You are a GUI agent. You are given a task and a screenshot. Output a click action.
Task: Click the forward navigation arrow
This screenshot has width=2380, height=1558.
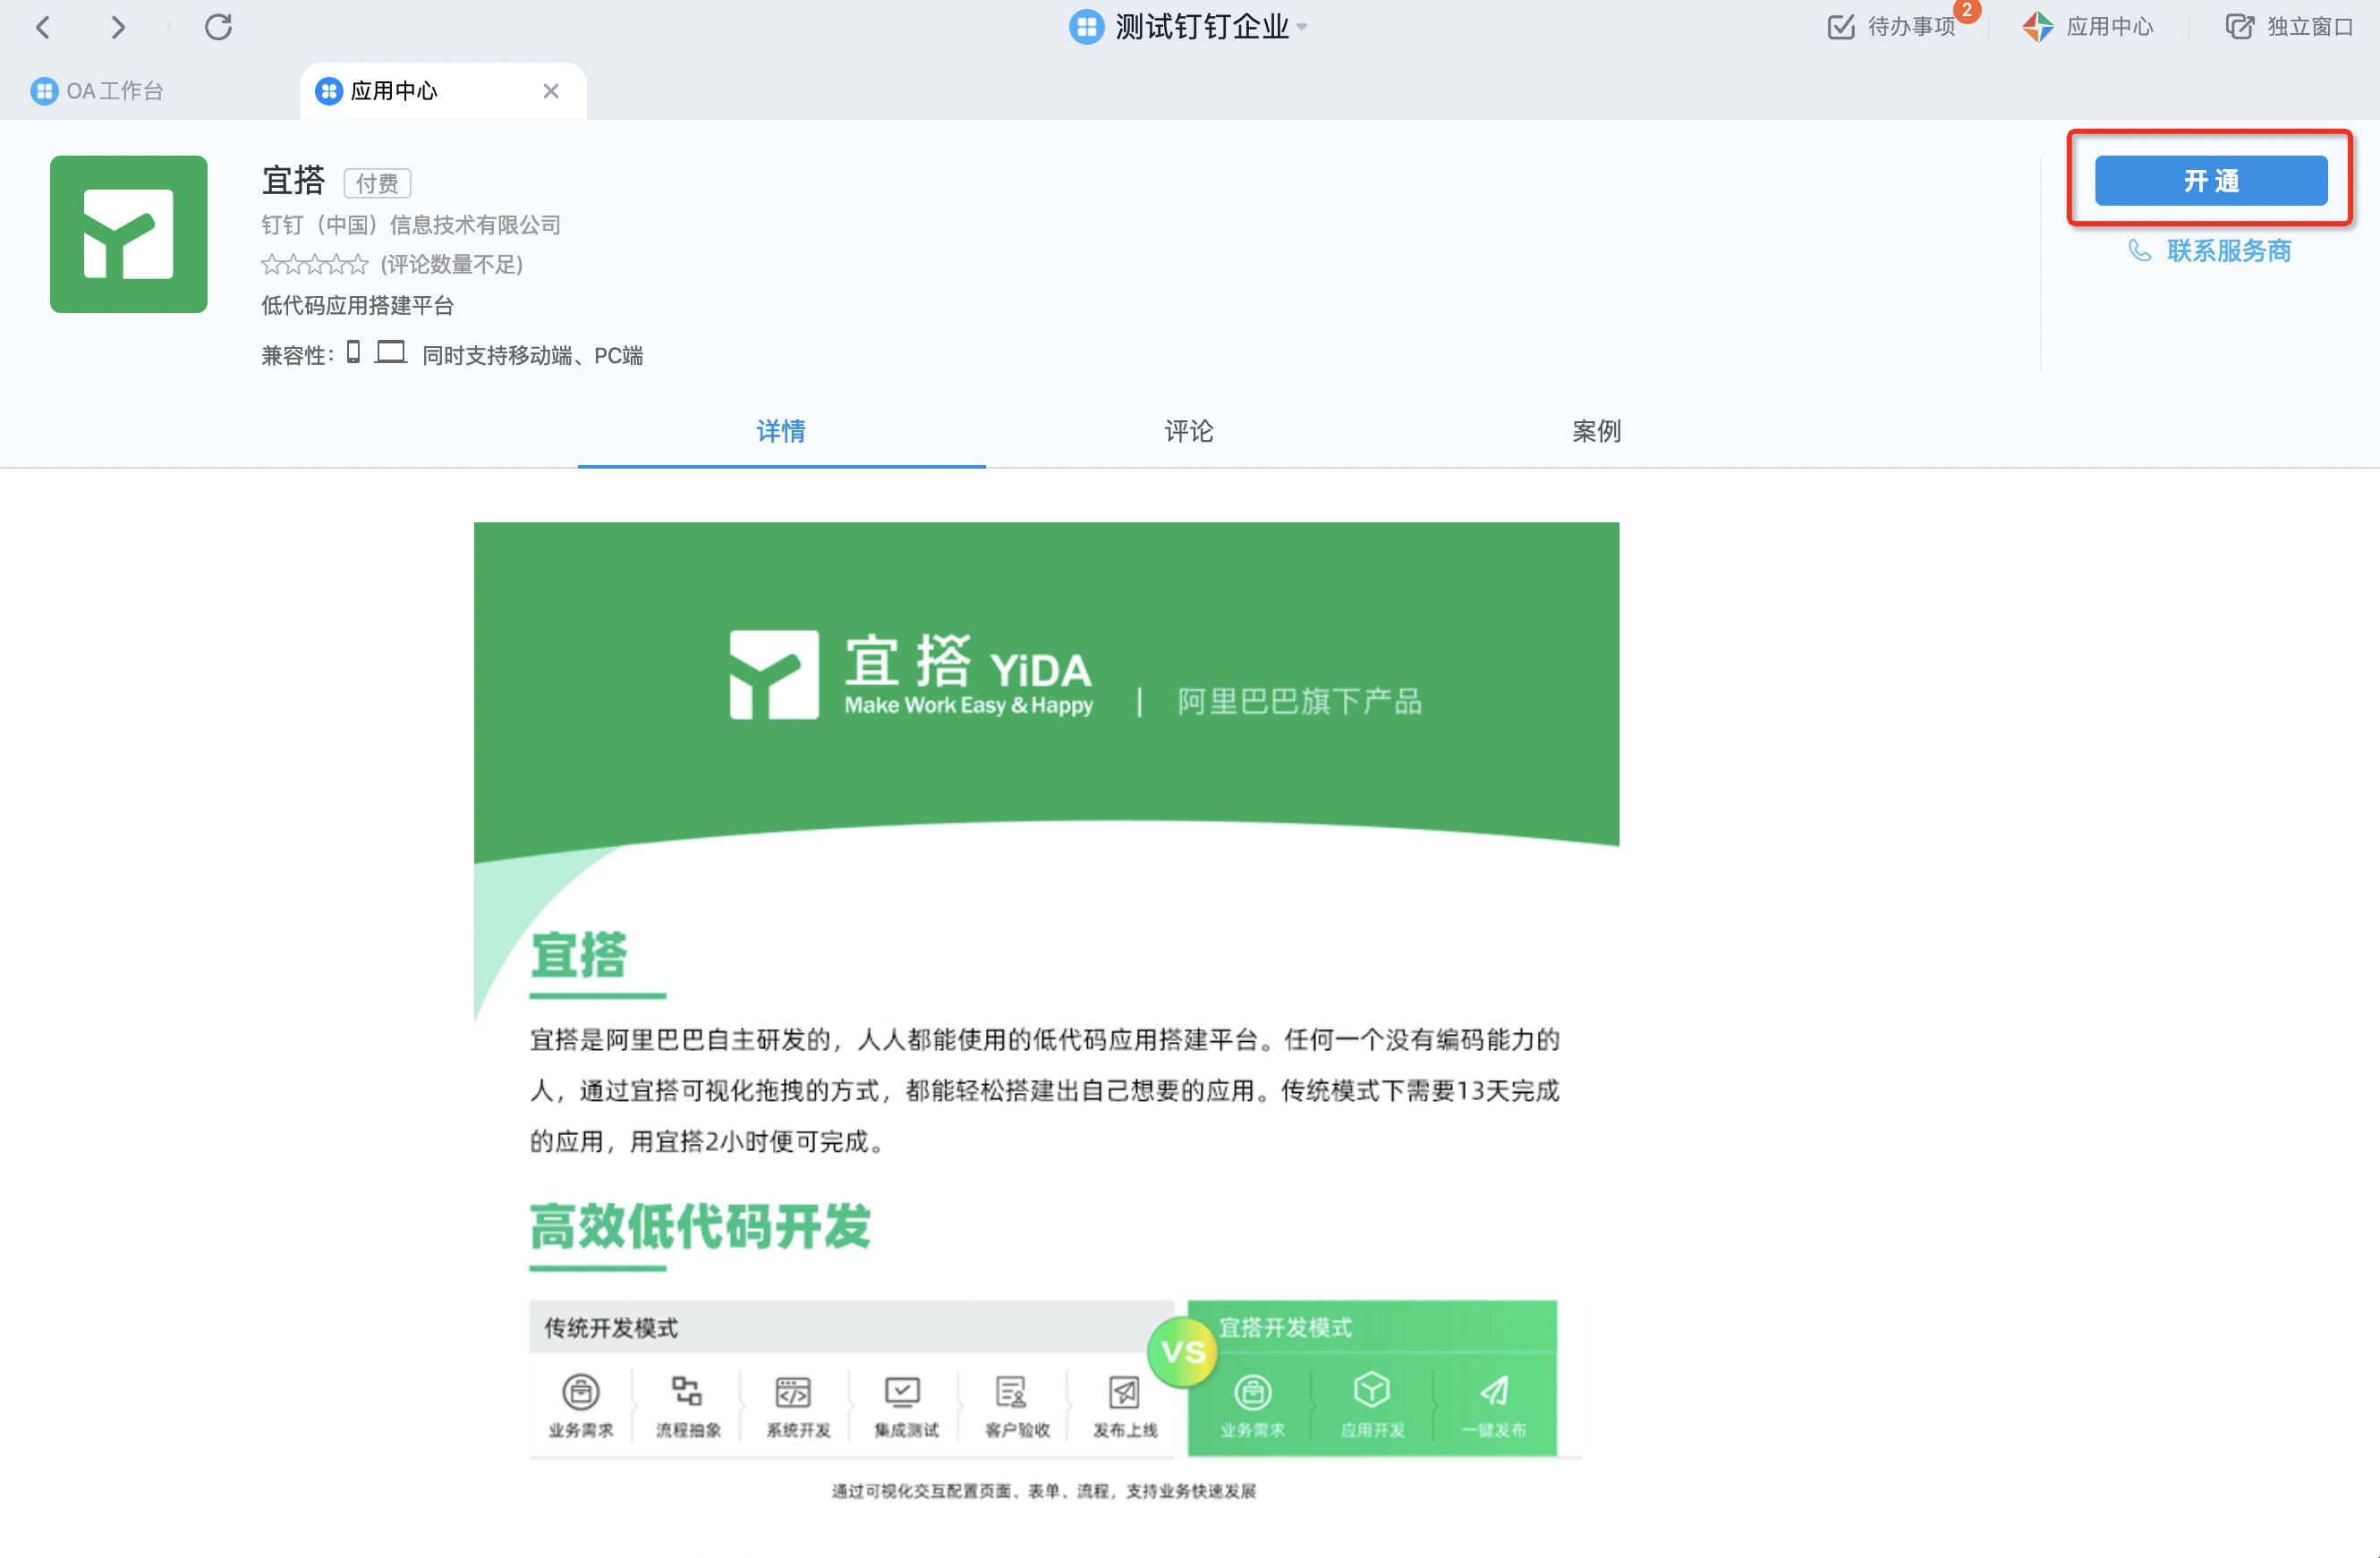pyautogui.click(x=118, y=27)
